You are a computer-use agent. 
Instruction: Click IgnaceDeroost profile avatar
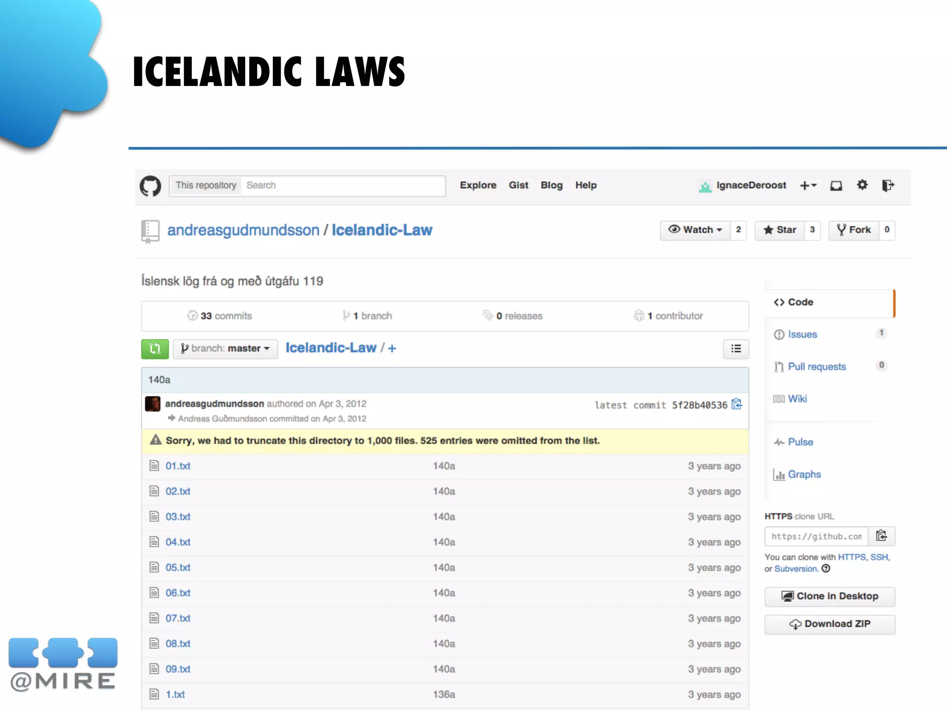pyautogui.click(x=705, y=186)
